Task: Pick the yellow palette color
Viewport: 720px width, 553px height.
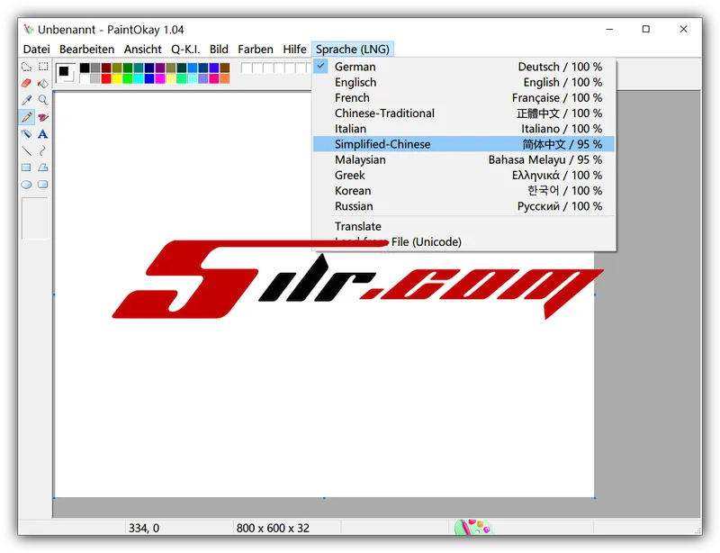Action: point(117,78)
